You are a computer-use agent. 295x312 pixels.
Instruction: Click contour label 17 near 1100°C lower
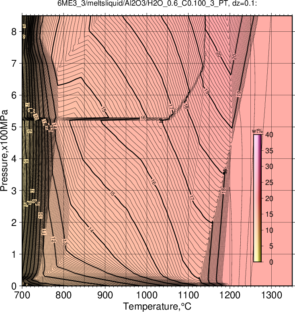(x=191, y=198)
